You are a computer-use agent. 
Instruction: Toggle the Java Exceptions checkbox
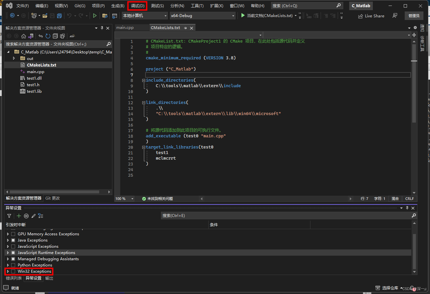13,240
